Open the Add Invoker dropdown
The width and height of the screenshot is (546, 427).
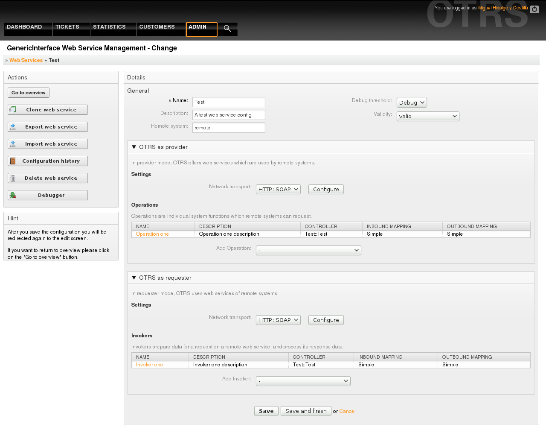[x=303, y=381]
